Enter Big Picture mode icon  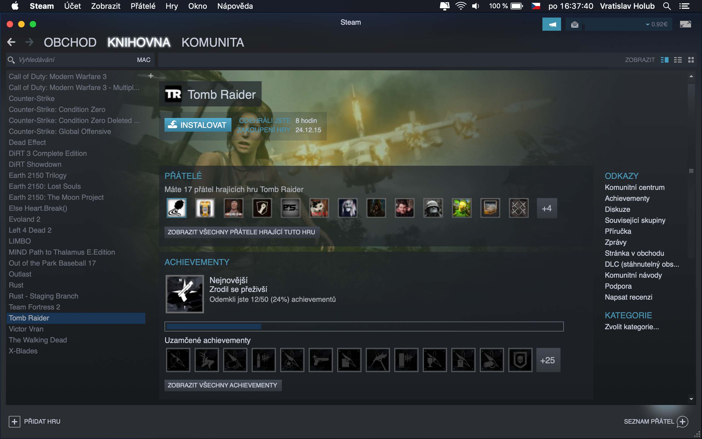pyautogui.click(x=685, y=24)
